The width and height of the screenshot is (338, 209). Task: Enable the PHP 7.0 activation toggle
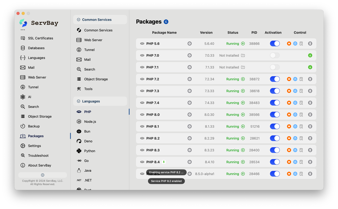pos(275,55)
